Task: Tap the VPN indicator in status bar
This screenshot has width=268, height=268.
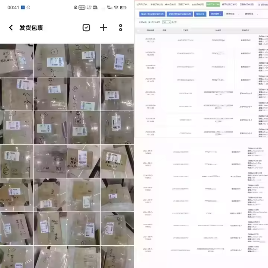Action: 82,7
